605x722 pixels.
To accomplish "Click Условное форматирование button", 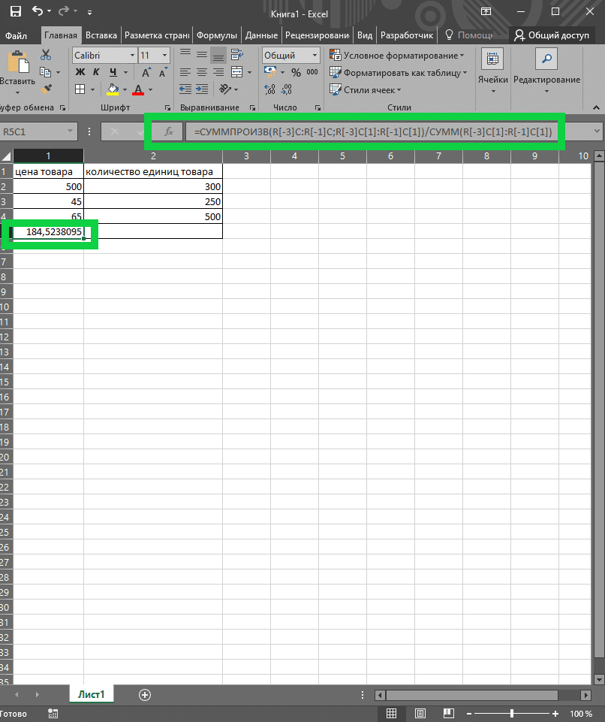I will [397, 56].
